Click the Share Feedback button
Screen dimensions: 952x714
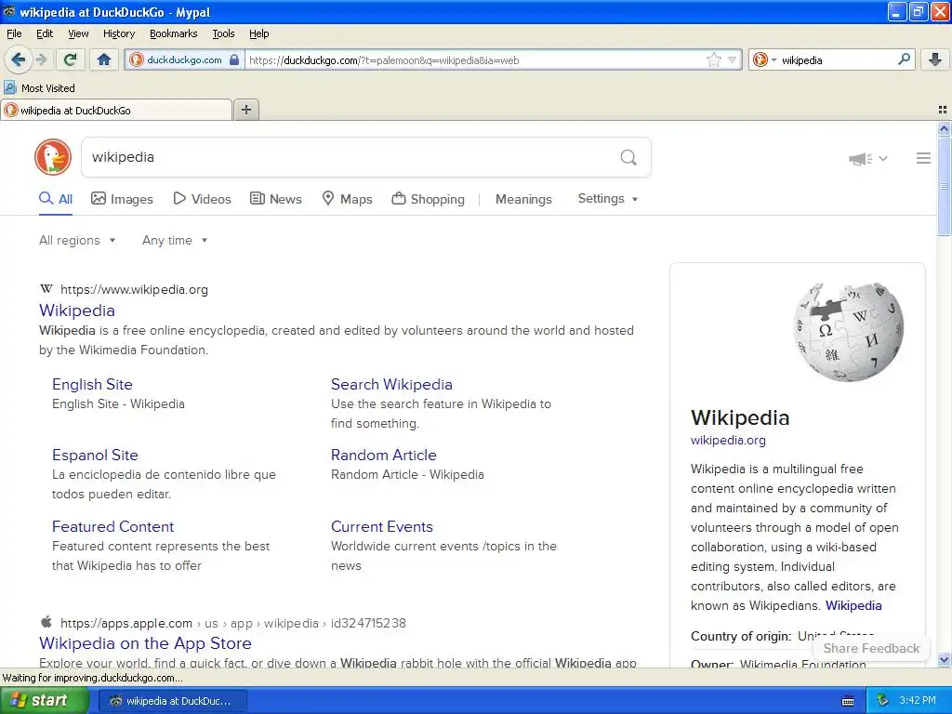point(871,648)
